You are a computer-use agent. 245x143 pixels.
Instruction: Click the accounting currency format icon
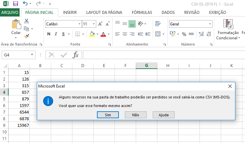(x=173, y=34)
